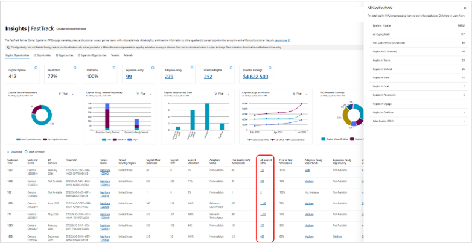Go to the Referrals tab
This screenshot has height=243, width=472.
tap(128, 55)
